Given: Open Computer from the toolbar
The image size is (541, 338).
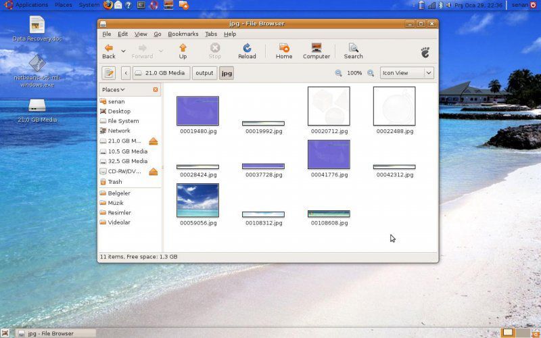Looking at the screenshot, I should coord(316,51).
